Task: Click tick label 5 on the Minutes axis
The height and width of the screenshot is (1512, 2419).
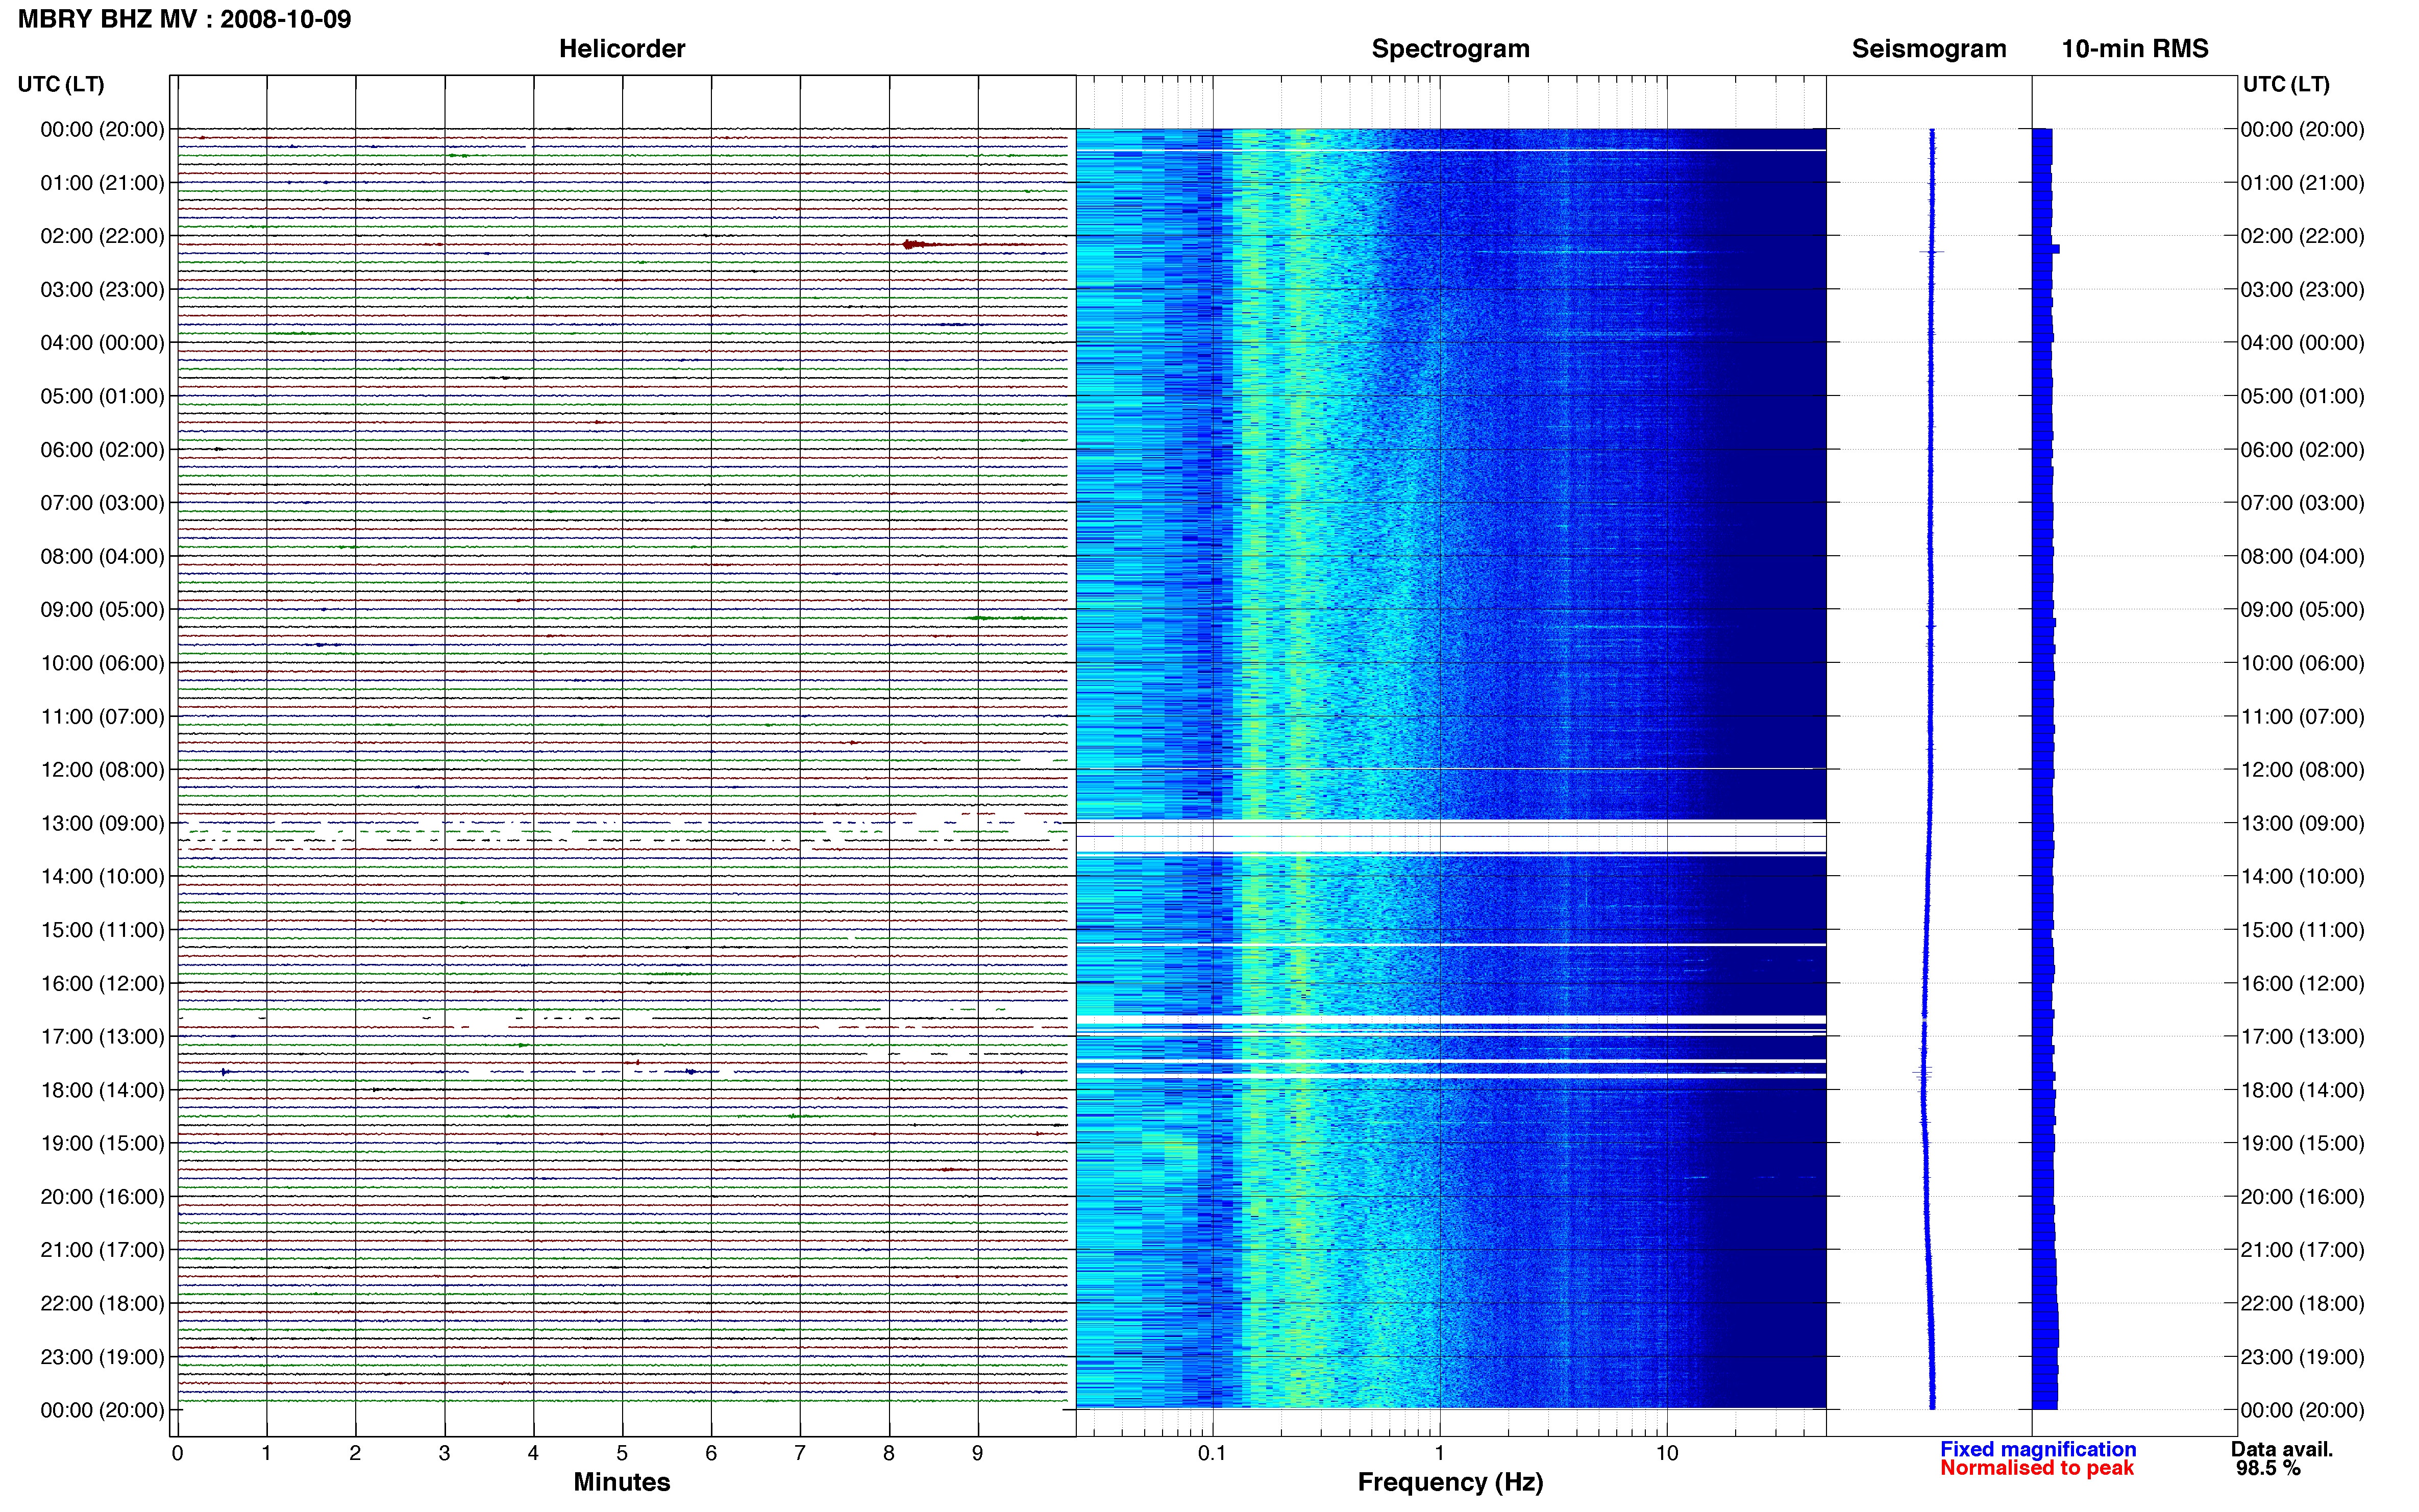Action: [622, 1453]
